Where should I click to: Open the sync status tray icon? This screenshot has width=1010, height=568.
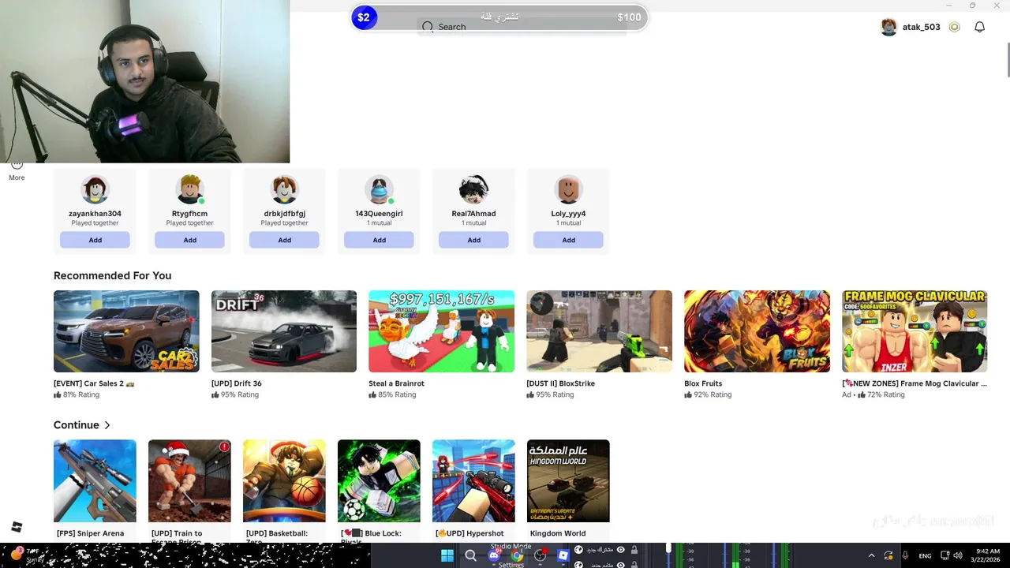[x=888, y=555]
